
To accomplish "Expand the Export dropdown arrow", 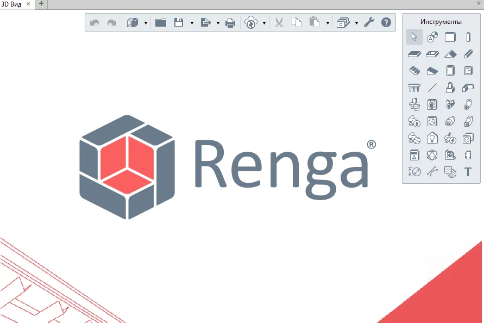I will pyautogui.click(x=218, y=23).
